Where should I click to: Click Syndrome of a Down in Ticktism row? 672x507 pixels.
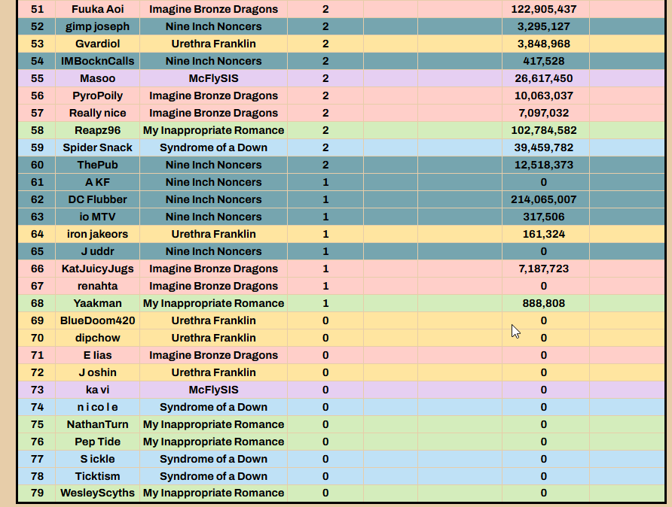(x=213, y=477)
